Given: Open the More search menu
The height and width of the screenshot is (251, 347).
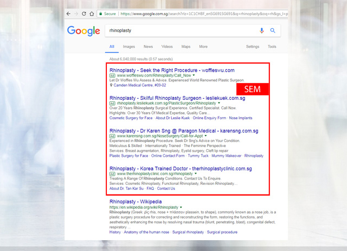Looking at the screenshot, I should click(x=203, y=47).
